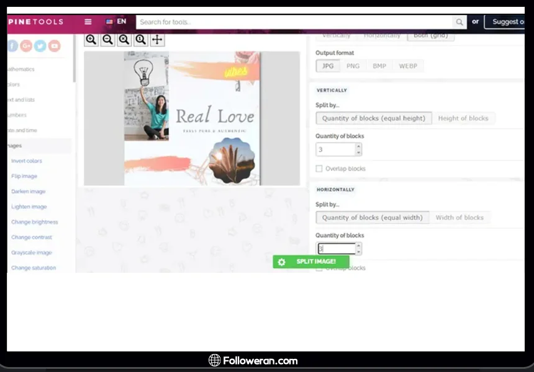Click the Split Image! button
The image size is (534, 372).
[x=310, y=262]
